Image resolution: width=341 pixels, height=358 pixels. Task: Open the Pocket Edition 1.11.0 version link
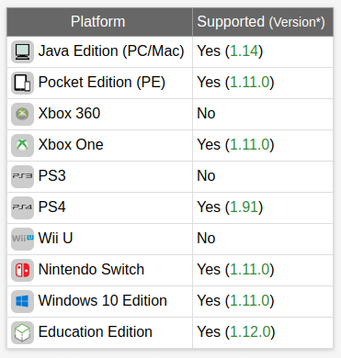[250, 83]
